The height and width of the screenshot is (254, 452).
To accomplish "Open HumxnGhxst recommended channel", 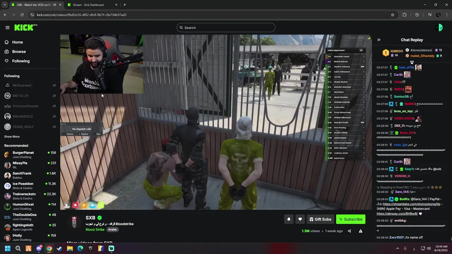I will coord(30,206).
